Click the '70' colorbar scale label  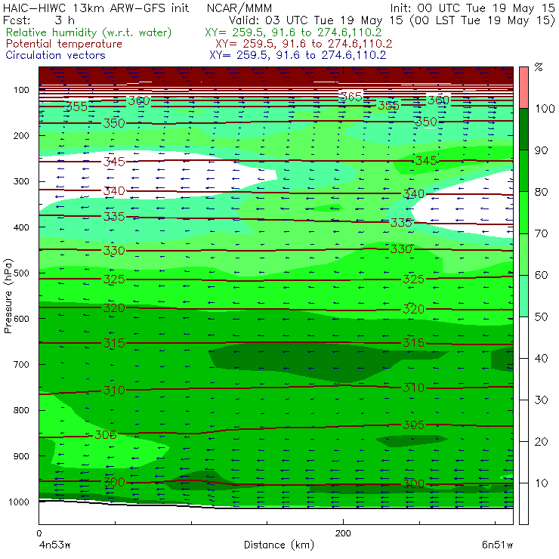[x=541, y=233]
